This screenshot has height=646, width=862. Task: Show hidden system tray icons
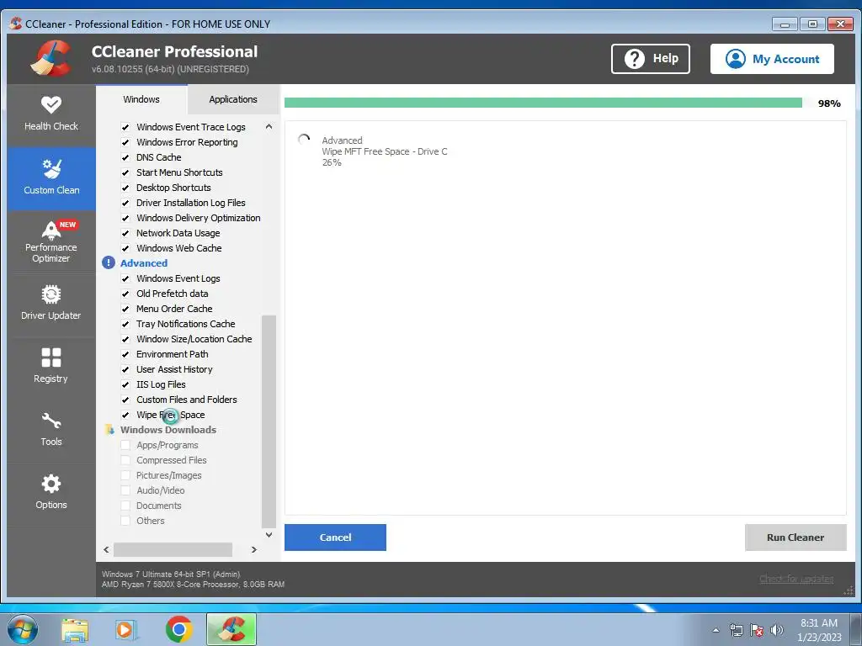click(x=716, y=630)
